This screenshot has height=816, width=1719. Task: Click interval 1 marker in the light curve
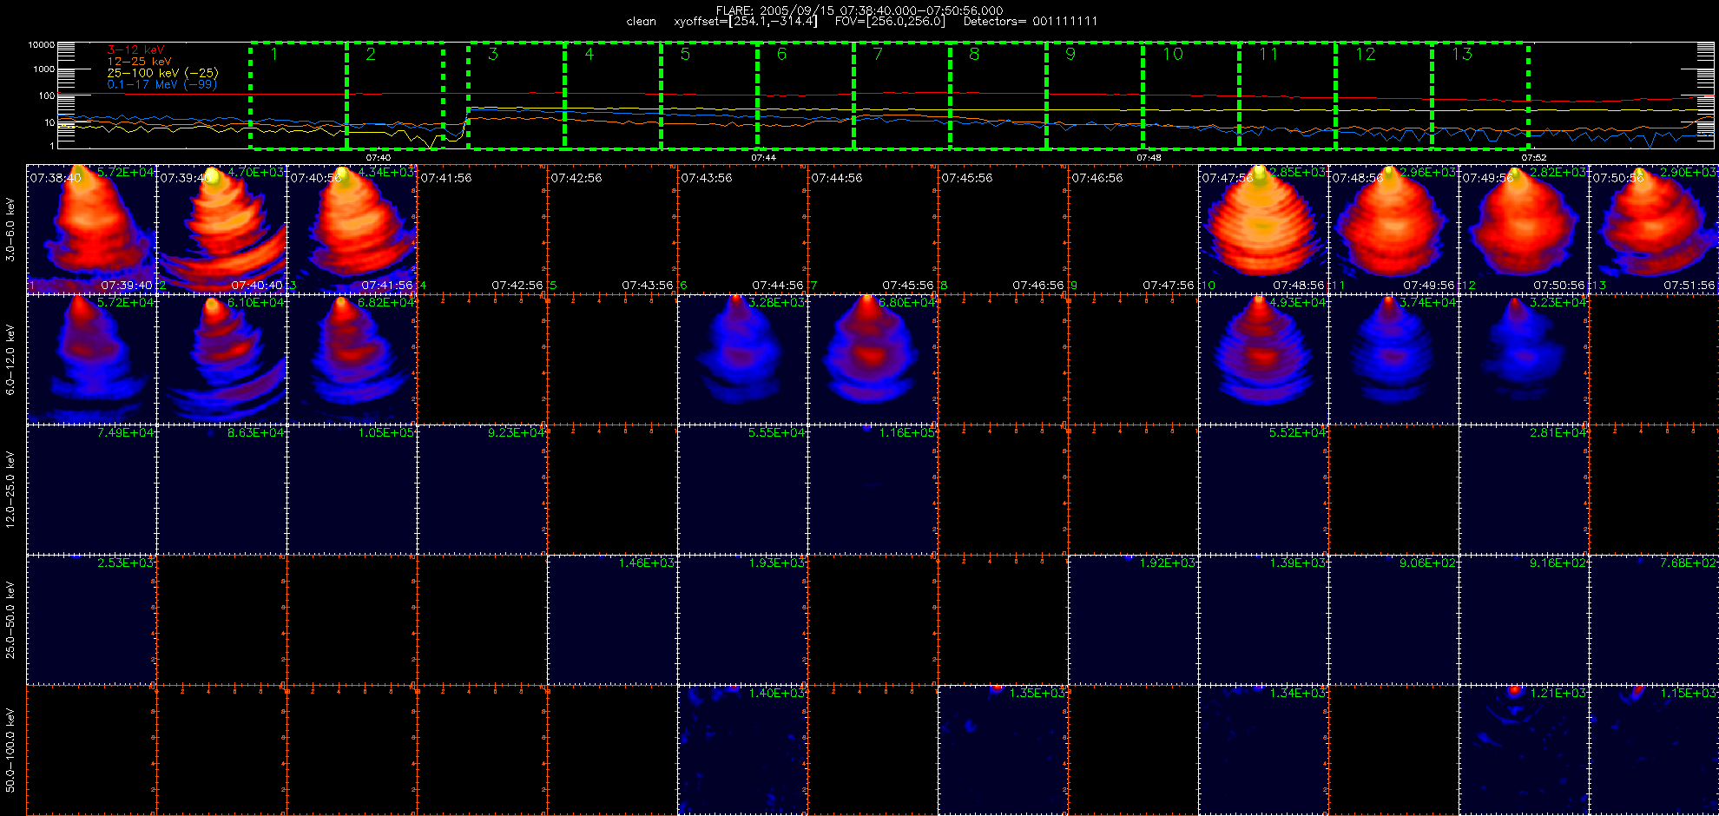pos(274,55)
